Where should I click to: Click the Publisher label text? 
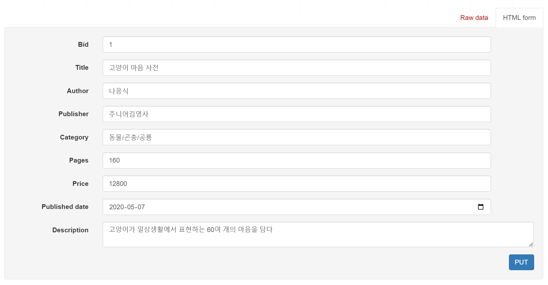coord(73,114)
